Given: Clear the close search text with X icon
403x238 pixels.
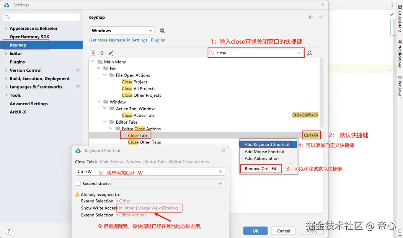Looking at the screenshot, I should (x=299, y=53).
